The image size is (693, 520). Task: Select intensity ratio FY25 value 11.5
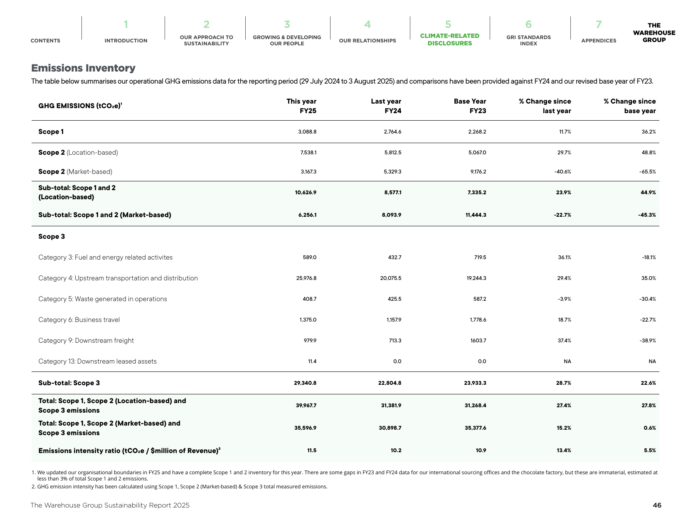coord(312,451)
